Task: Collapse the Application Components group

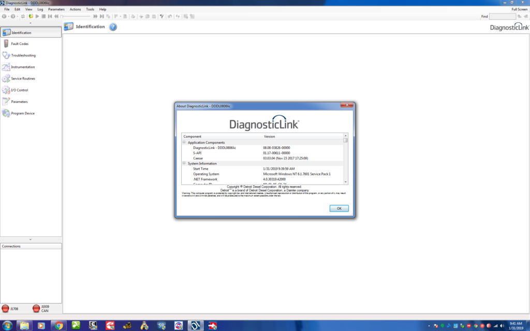Action: click(x=184, y=142)
